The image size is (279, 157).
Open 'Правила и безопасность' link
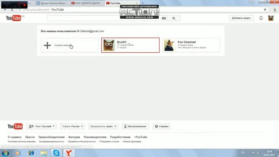tap(82, 141)
